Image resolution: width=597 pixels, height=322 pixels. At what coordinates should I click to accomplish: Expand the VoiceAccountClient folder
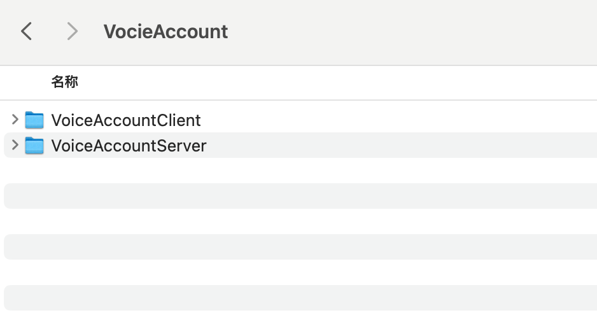click(x=15, y=120)
